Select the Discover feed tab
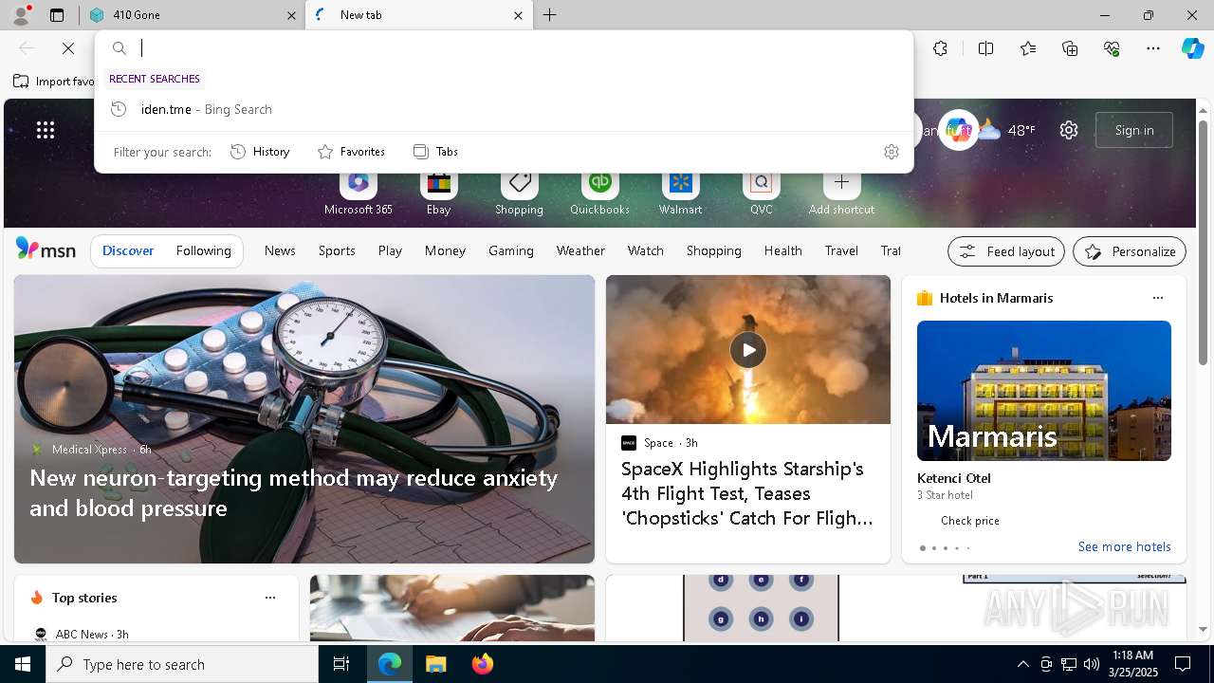Image resolution: width=1214 pixels, height=683 pixels. pos(128,251)
